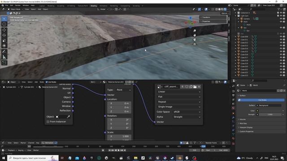This screenshot has height=161, width=287.
Task: Open the Window menu
Action: (x=26, y=5)
